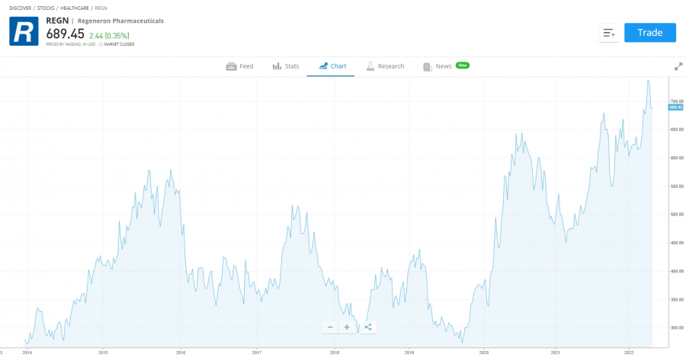Follow the DISCOVER breadcrumb link
Screen dimensions: 686x357
click(x=20, y=8)
